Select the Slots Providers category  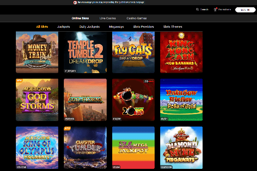(x=143, y=27)
